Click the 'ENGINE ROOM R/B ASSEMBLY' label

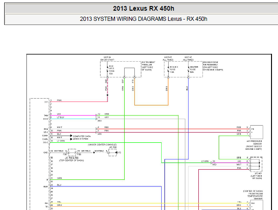click(x=210, y=64)
